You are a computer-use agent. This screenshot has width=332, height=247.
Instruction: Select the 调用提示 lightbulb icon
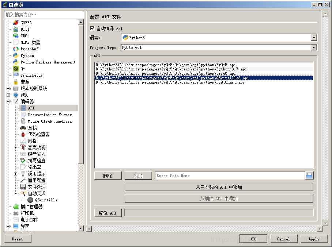[23, 174]
